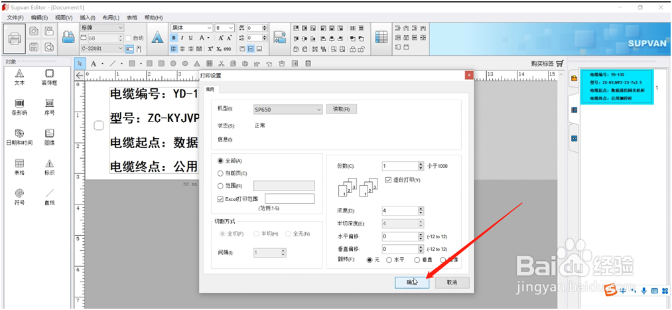672x310 pixels.
Task: Select the 范围(R) range radio button
Action: pos(220,186)
